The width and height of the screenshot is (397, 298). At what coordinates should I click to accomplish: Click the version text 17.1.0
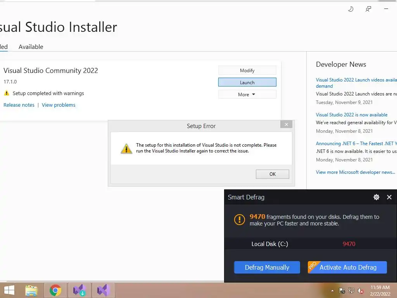pyautogui.click(x=10, y=81)
